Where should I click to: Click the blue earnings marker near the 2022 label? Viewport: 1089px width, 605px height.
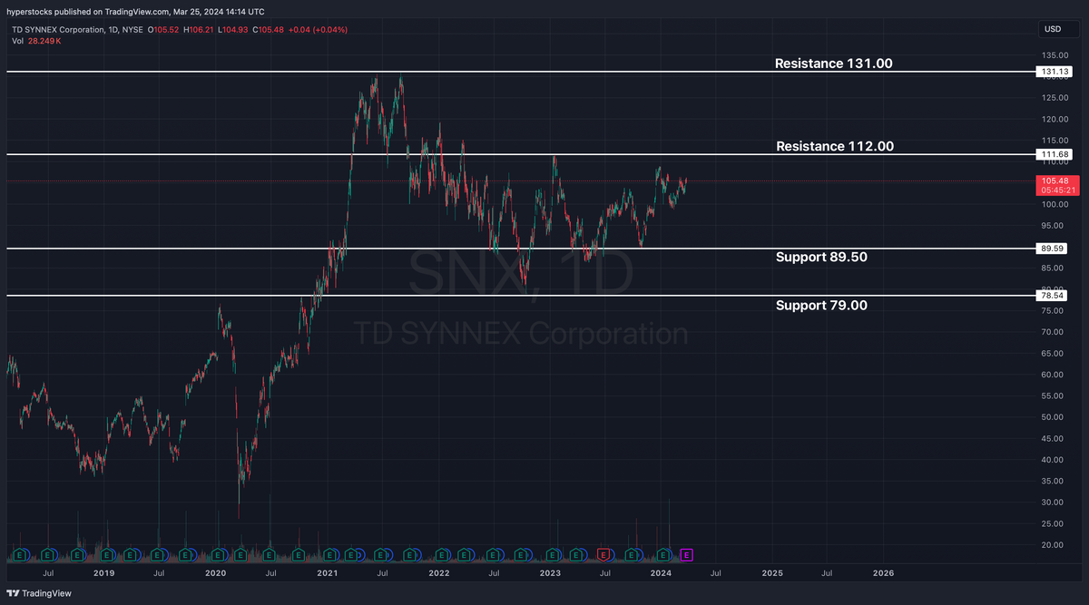click(443, 554)
